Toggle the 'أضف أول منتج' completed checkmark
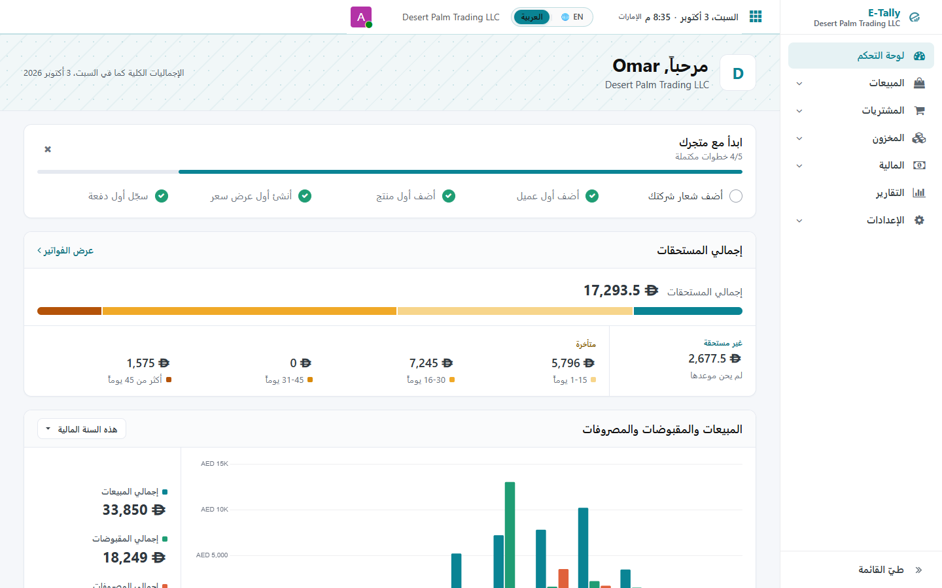This screenshot has width=942, height=588. pyautogui.click(x=449, y=196)
